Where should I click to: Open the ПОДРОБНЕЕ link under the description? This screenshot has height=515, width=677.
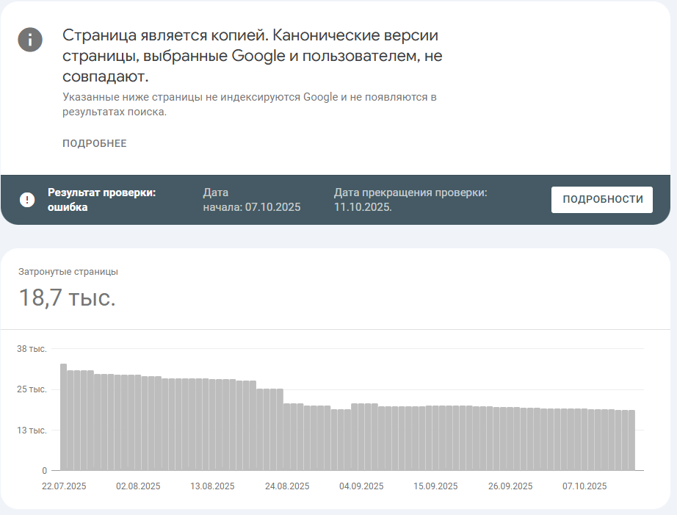[95, 143]
